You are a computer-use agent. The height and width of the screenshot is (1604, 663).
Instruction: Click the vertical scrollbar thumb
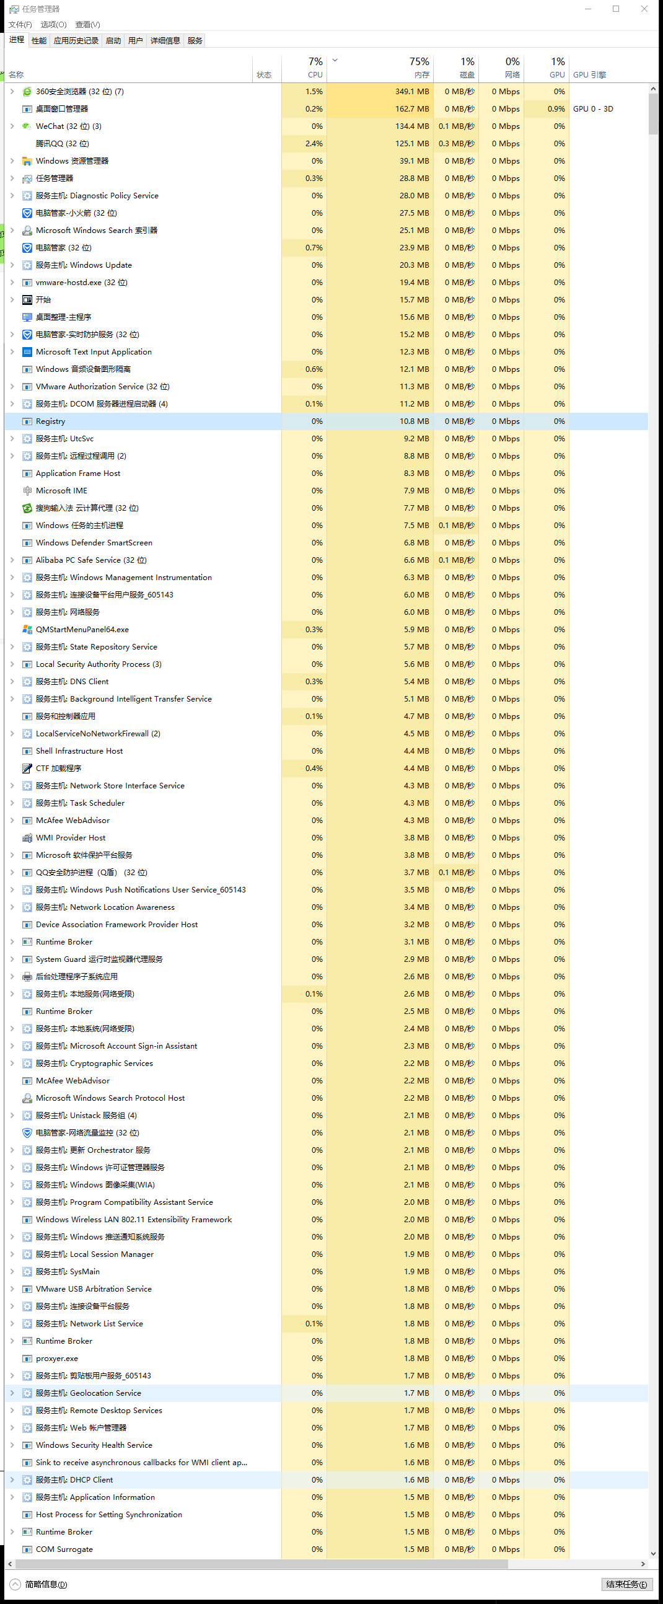[x=653, y=115]
